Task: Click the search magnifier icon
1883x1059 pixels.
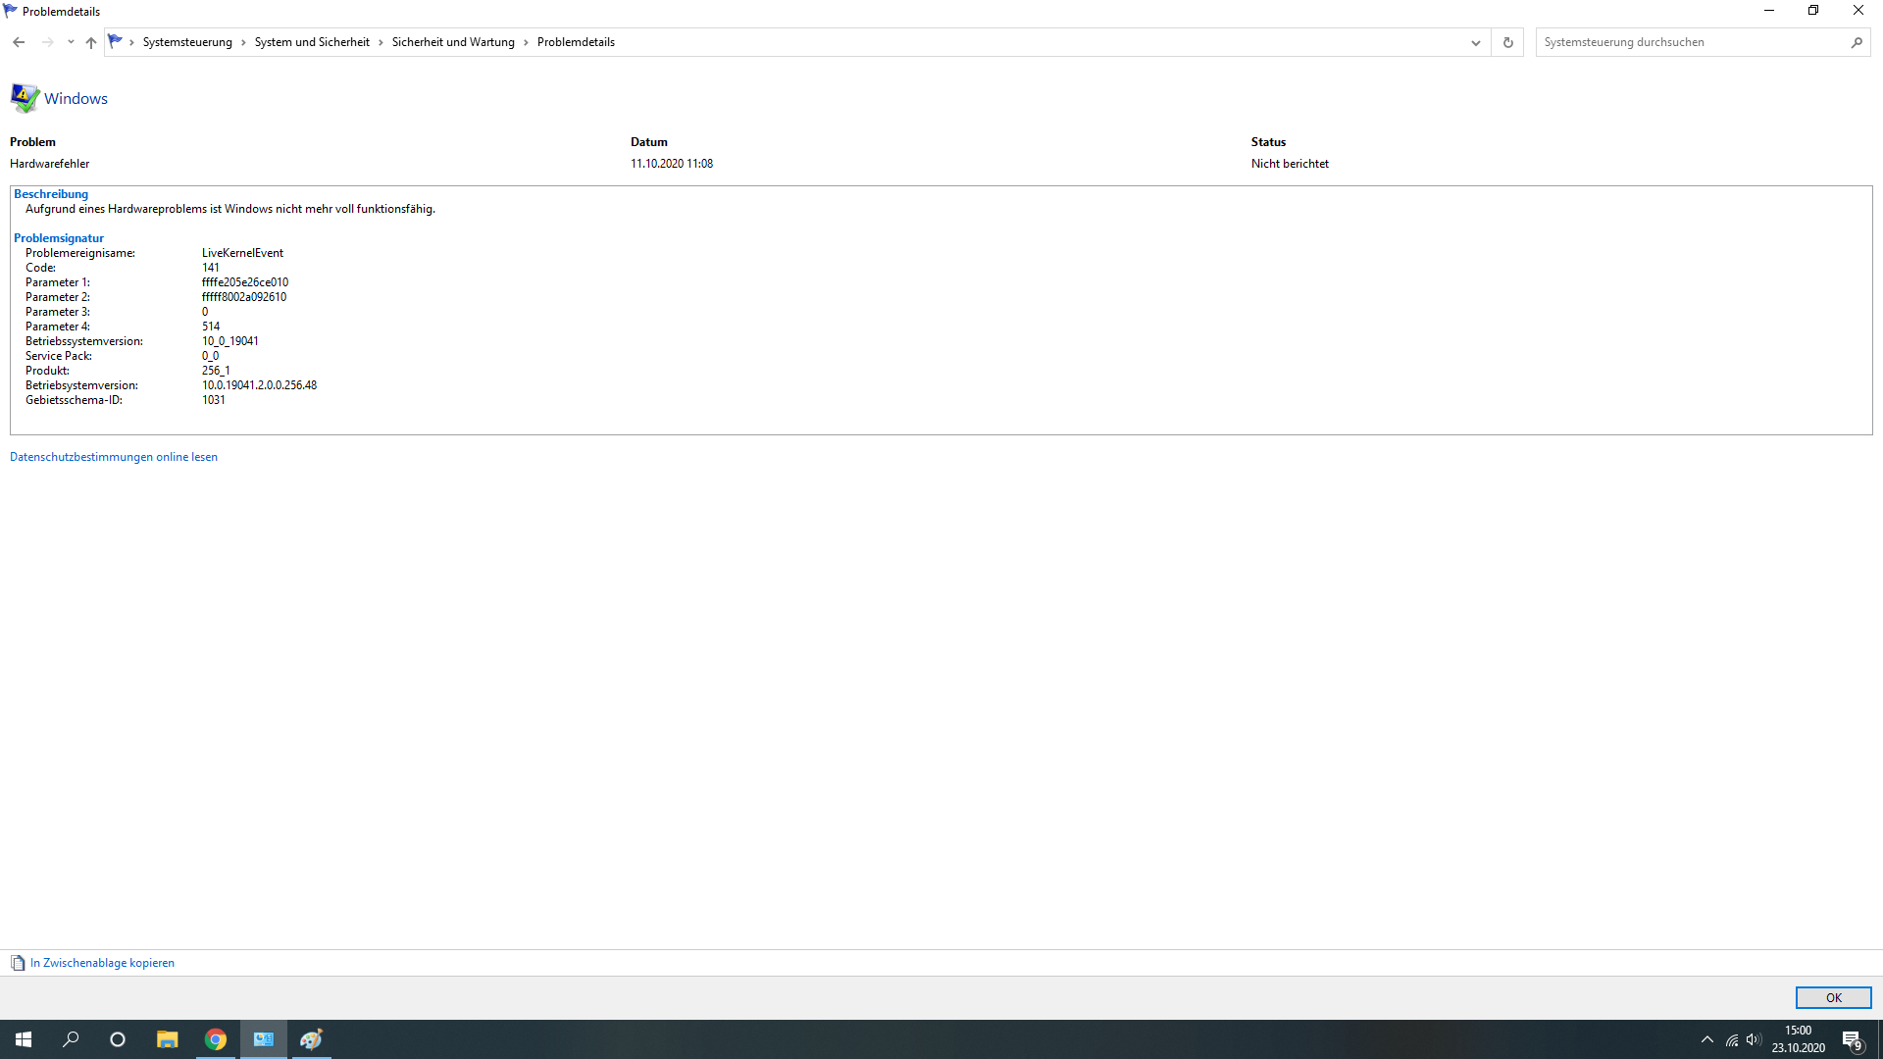Action: pos(1857,42)
